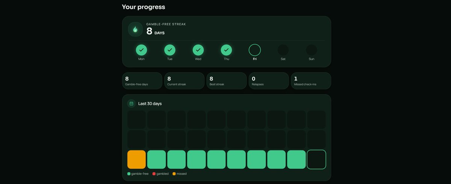Select the Tue checkmark circle
This screenshot has width=451, height=184.
coord(170,50)
